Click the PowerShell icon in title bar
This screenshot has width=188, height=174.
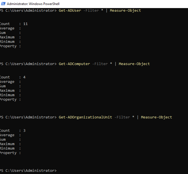click(x=3, y=4)
